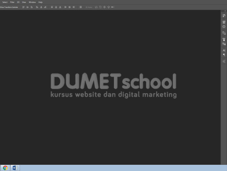Click Align Horizontal Centers icon
Viewport: 227px width, 171px height.
pos(41,7)
